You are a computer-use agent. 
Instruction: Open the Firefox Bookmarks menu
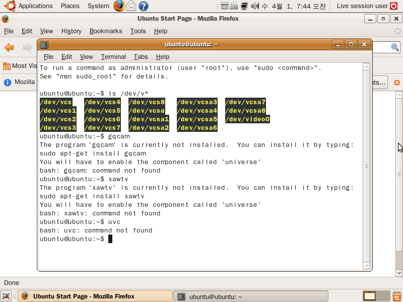click(x=106, y=31)
